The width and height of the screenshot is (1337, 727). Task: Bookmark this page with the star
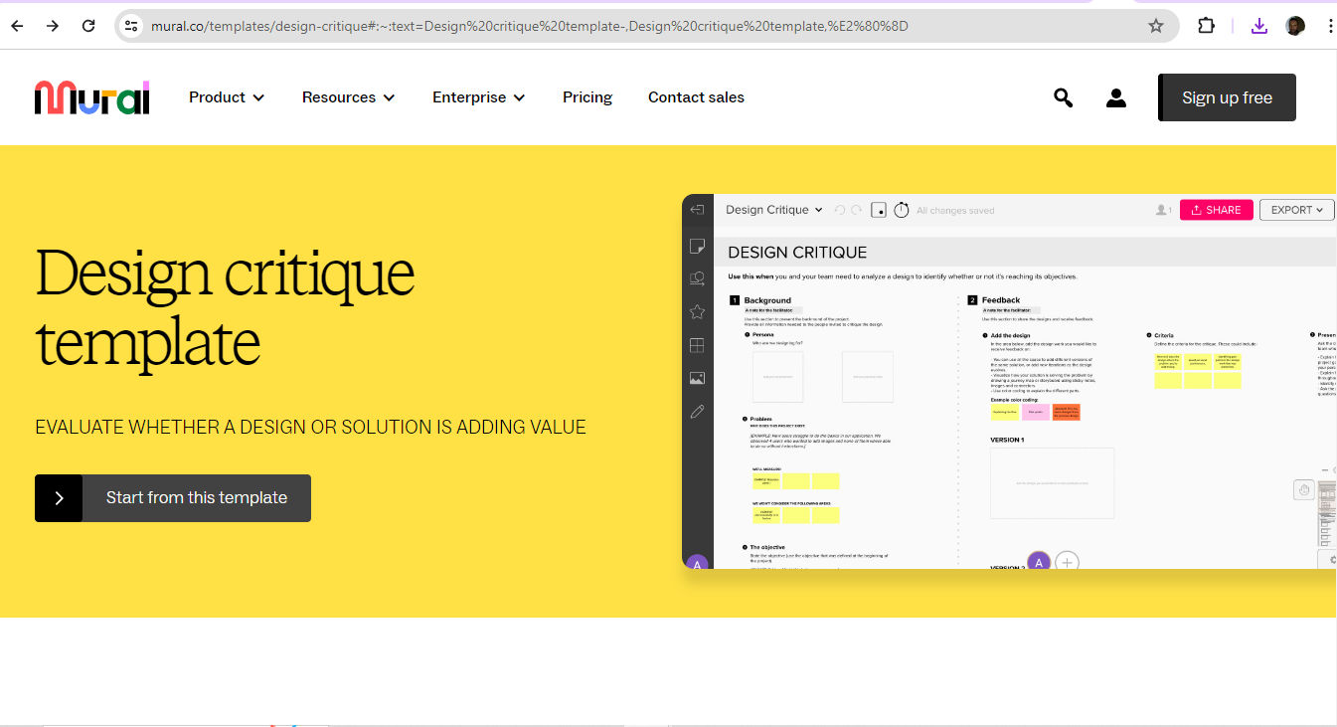[x=1155, y=26]
